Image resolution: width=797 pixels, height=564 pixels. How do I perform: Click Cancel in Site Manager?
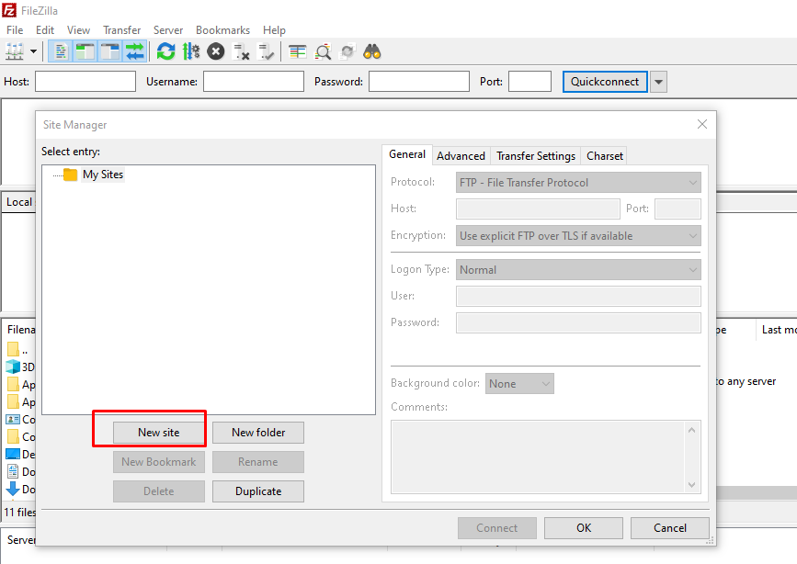[670, 528]
